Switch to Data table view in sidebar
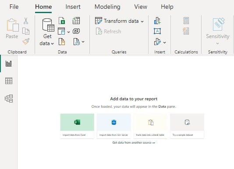The width and height of the screenshot is (234, 169). pos(9,81)
